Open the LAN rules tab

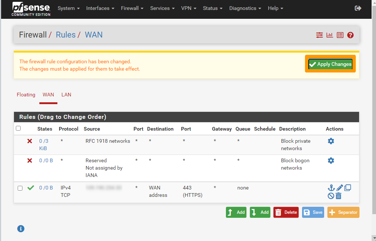pos(66,95)
